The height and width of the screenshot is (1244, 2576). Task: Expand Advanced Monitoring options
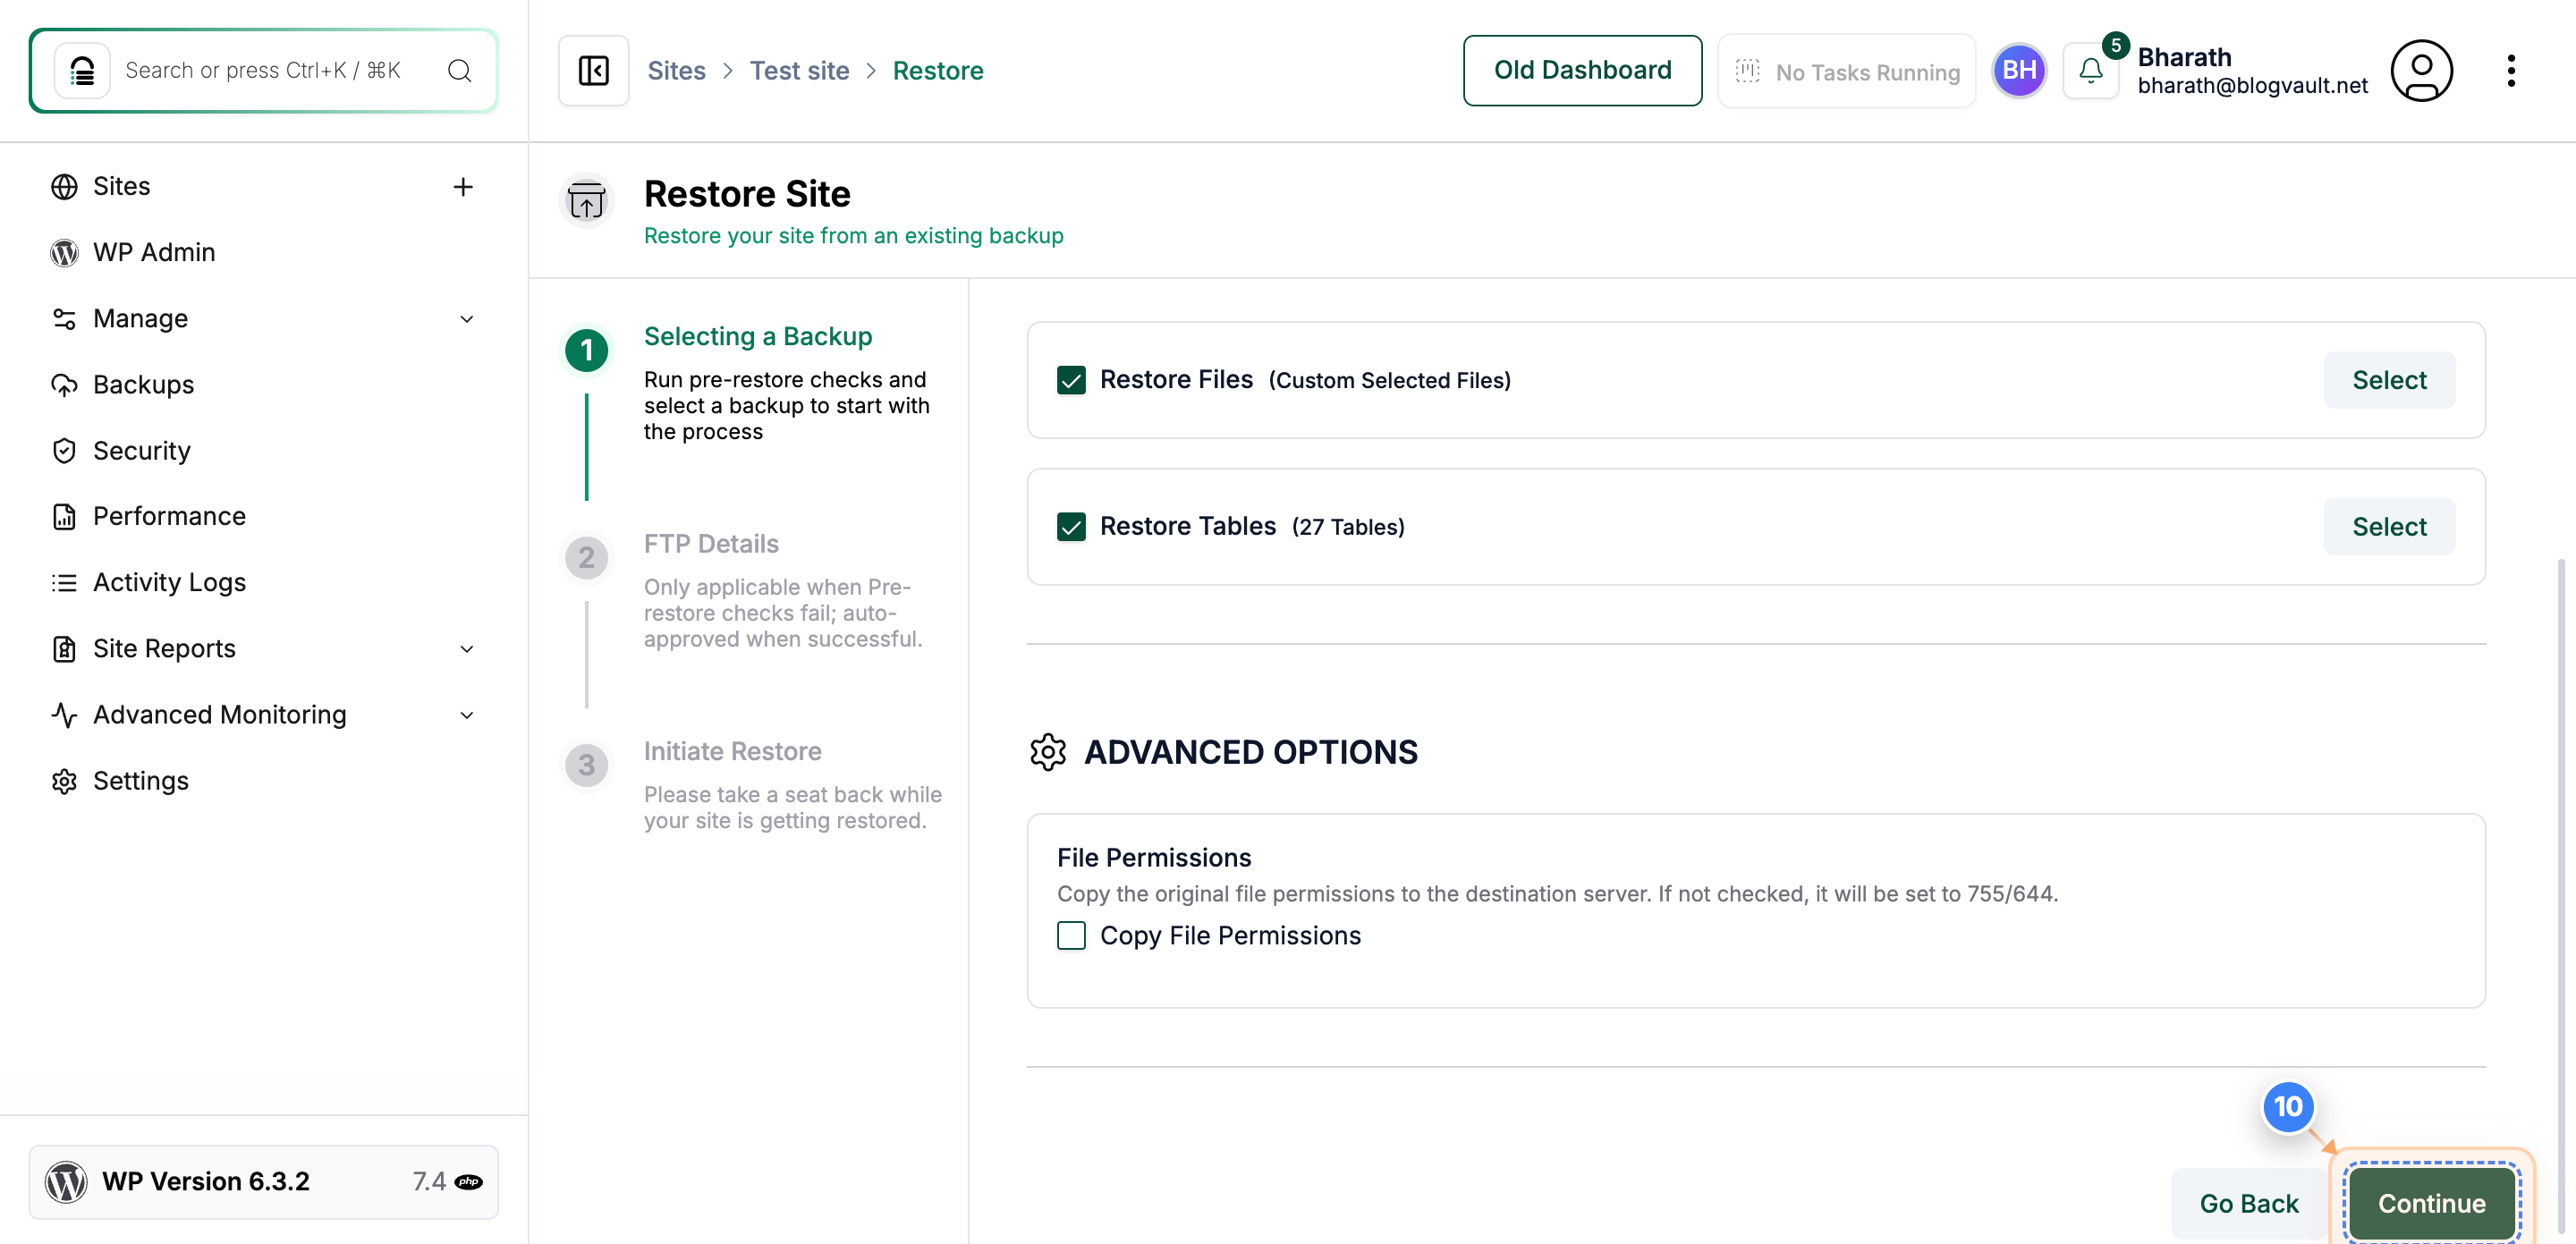point(467,714)
